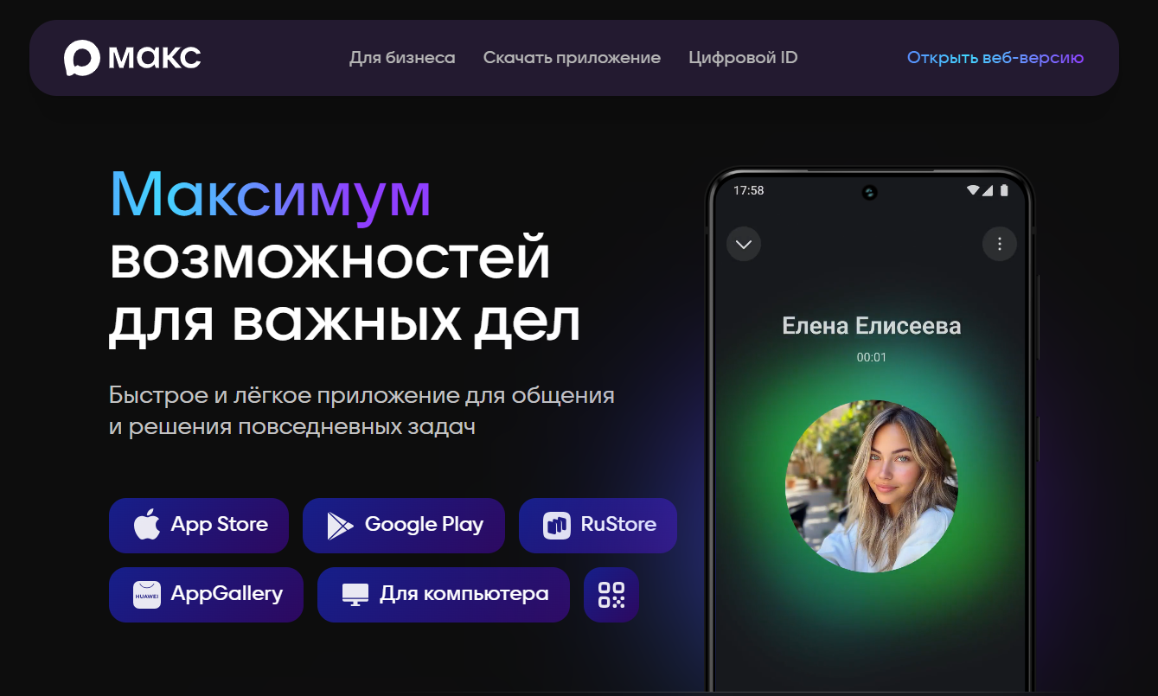
Task: Click the 17:58 clock on phone
Action: [748, 190]
